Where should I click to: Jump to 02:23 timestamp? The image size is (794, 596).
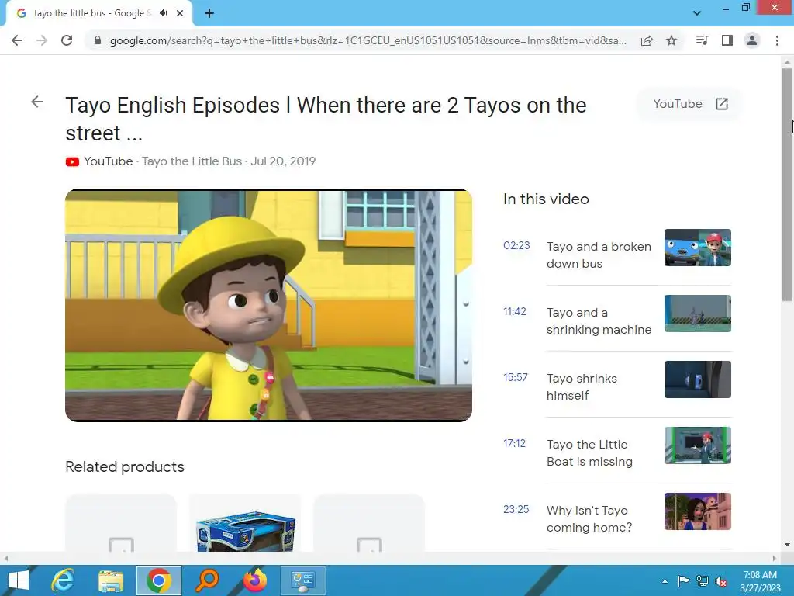tap(516, 245)
